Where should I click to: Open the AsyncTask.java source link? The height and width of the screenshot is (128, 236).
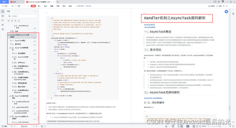pyautogui.click(x=153, y=98)
